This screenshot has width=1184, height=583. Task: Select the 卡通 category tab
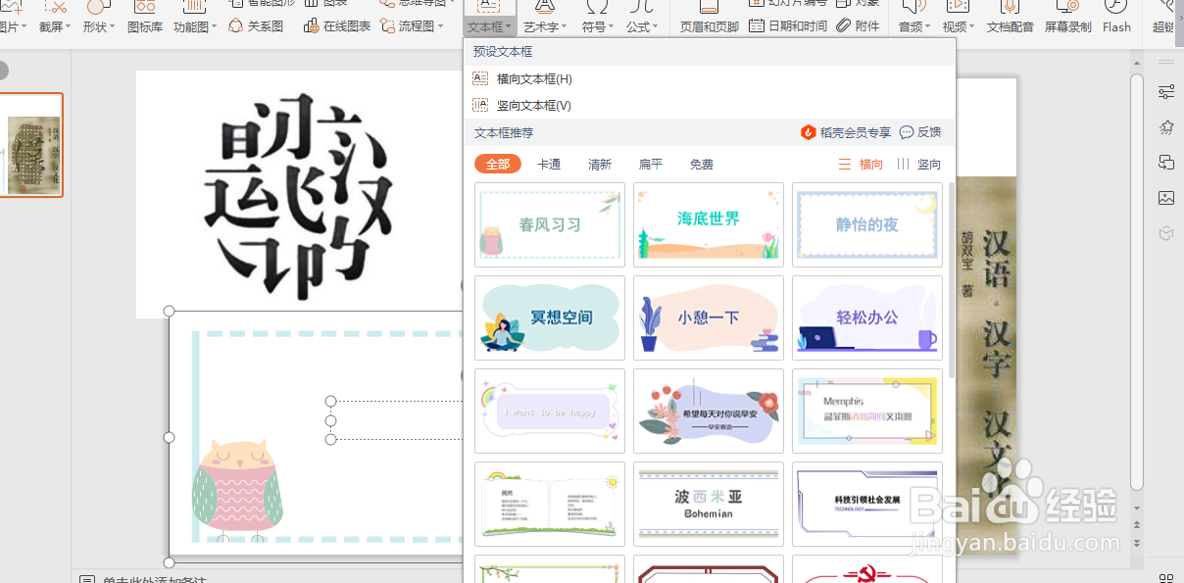pos(549,165)
